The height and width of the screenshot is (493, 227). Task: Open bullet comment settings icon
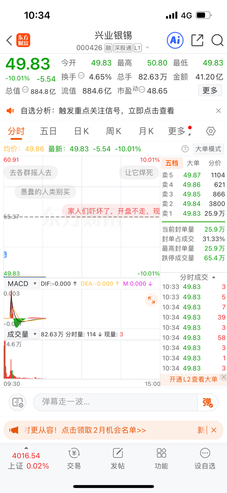[18, 403]
